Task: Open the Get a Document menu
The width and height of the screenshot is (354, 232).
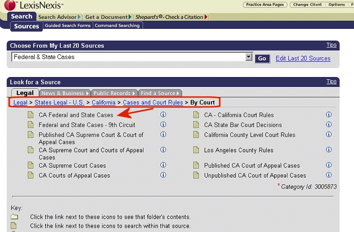Action: pyautogui.click(x=108, y=17)
